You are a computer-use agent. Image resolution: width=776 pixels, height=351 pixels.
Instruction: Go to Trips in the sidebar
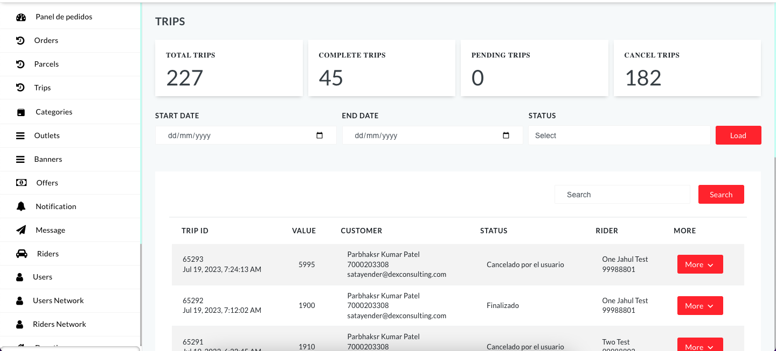[43, 88]
